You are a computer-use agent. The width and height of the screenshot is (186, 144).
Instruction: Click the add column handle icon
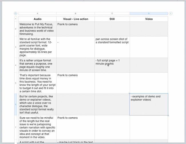pyautogui.click(x=171, y=13)
